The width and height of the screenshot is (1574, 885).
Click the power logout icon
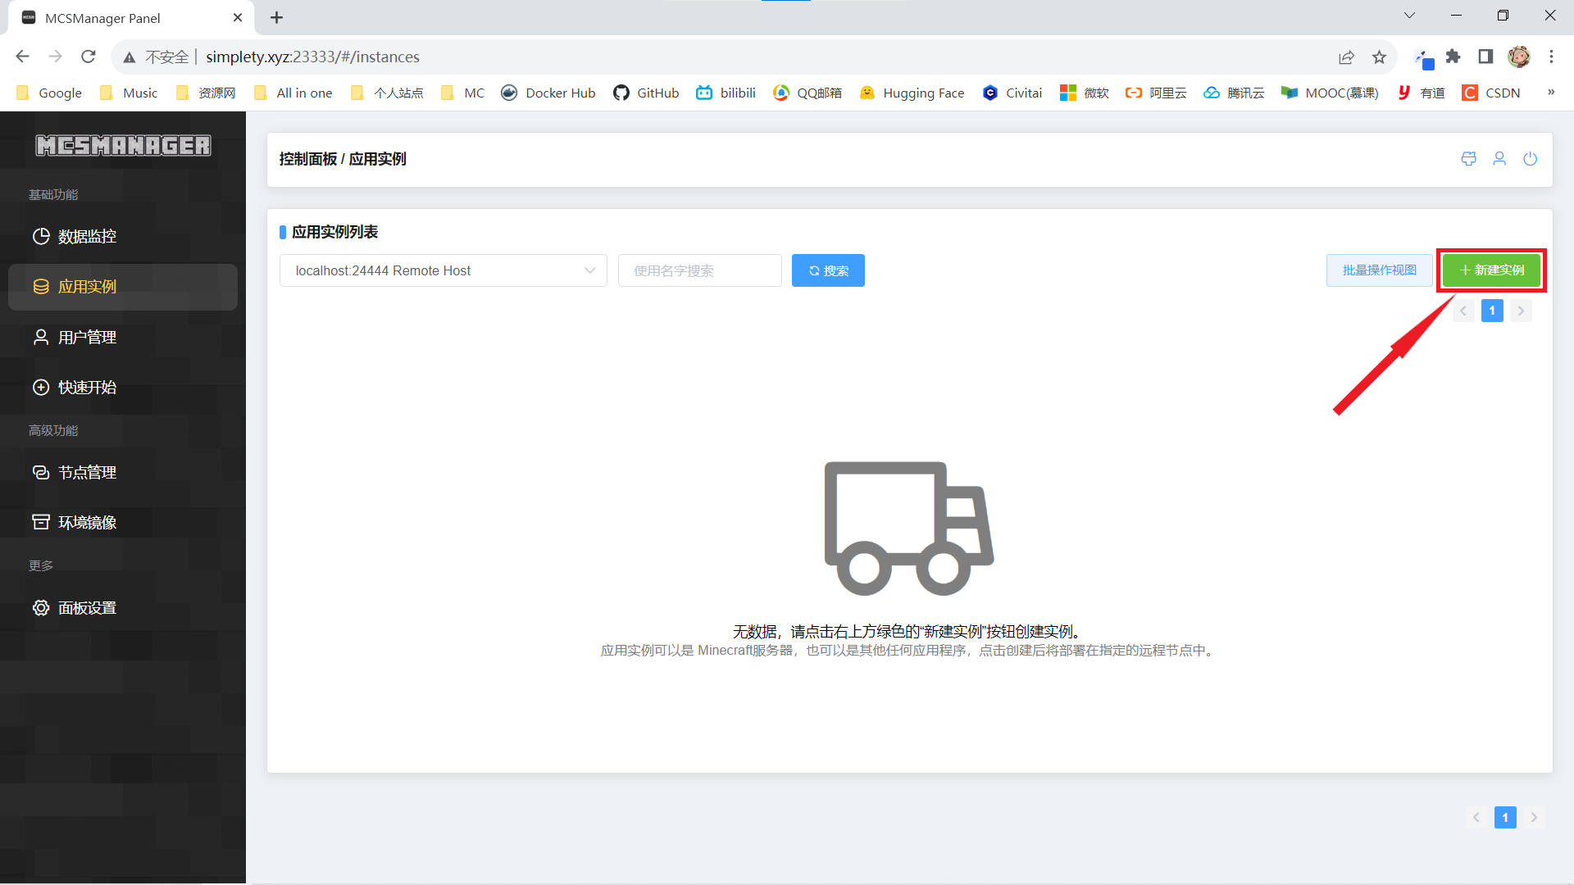(1530, 159)
